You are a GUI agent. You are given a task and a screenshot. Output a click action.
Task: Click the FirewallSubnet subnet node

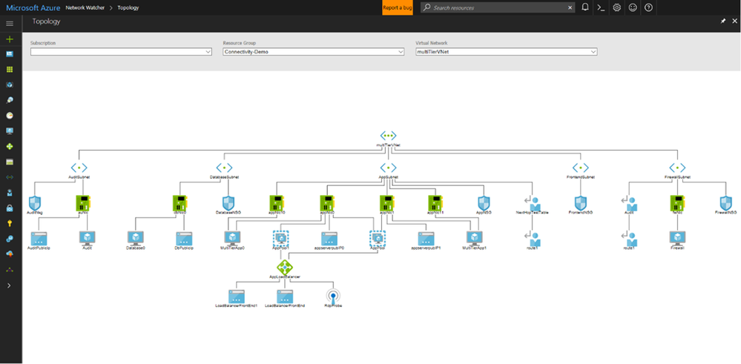[677, 168]
